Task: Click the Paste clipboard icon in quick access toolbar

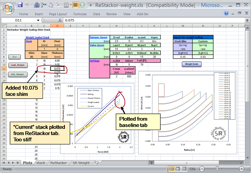Action: pos(50,5)
